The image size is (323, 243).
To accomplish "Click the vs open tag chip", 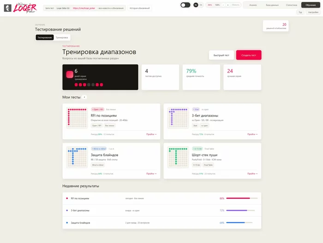I will (x=204, y=125).
